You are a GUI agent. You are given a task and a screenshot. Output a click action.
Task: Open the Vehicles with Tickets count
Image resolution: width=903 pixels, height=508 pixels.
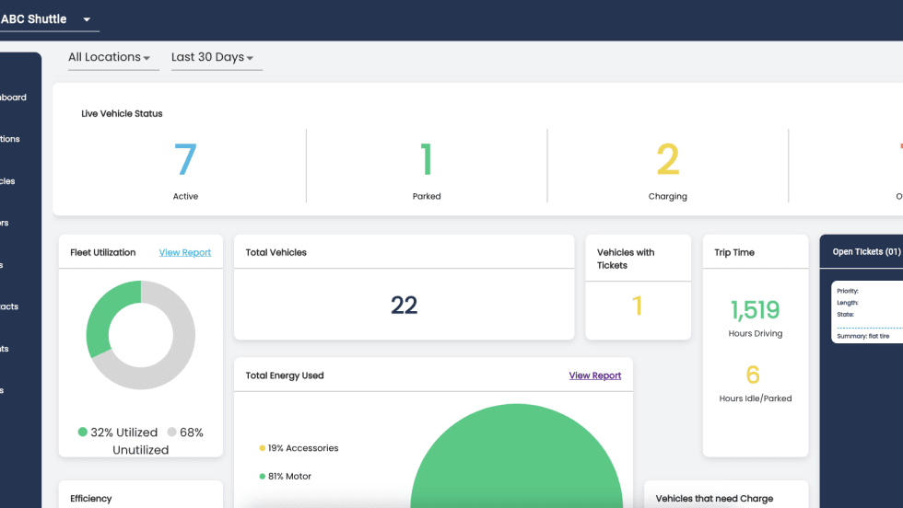pos(638,306)
